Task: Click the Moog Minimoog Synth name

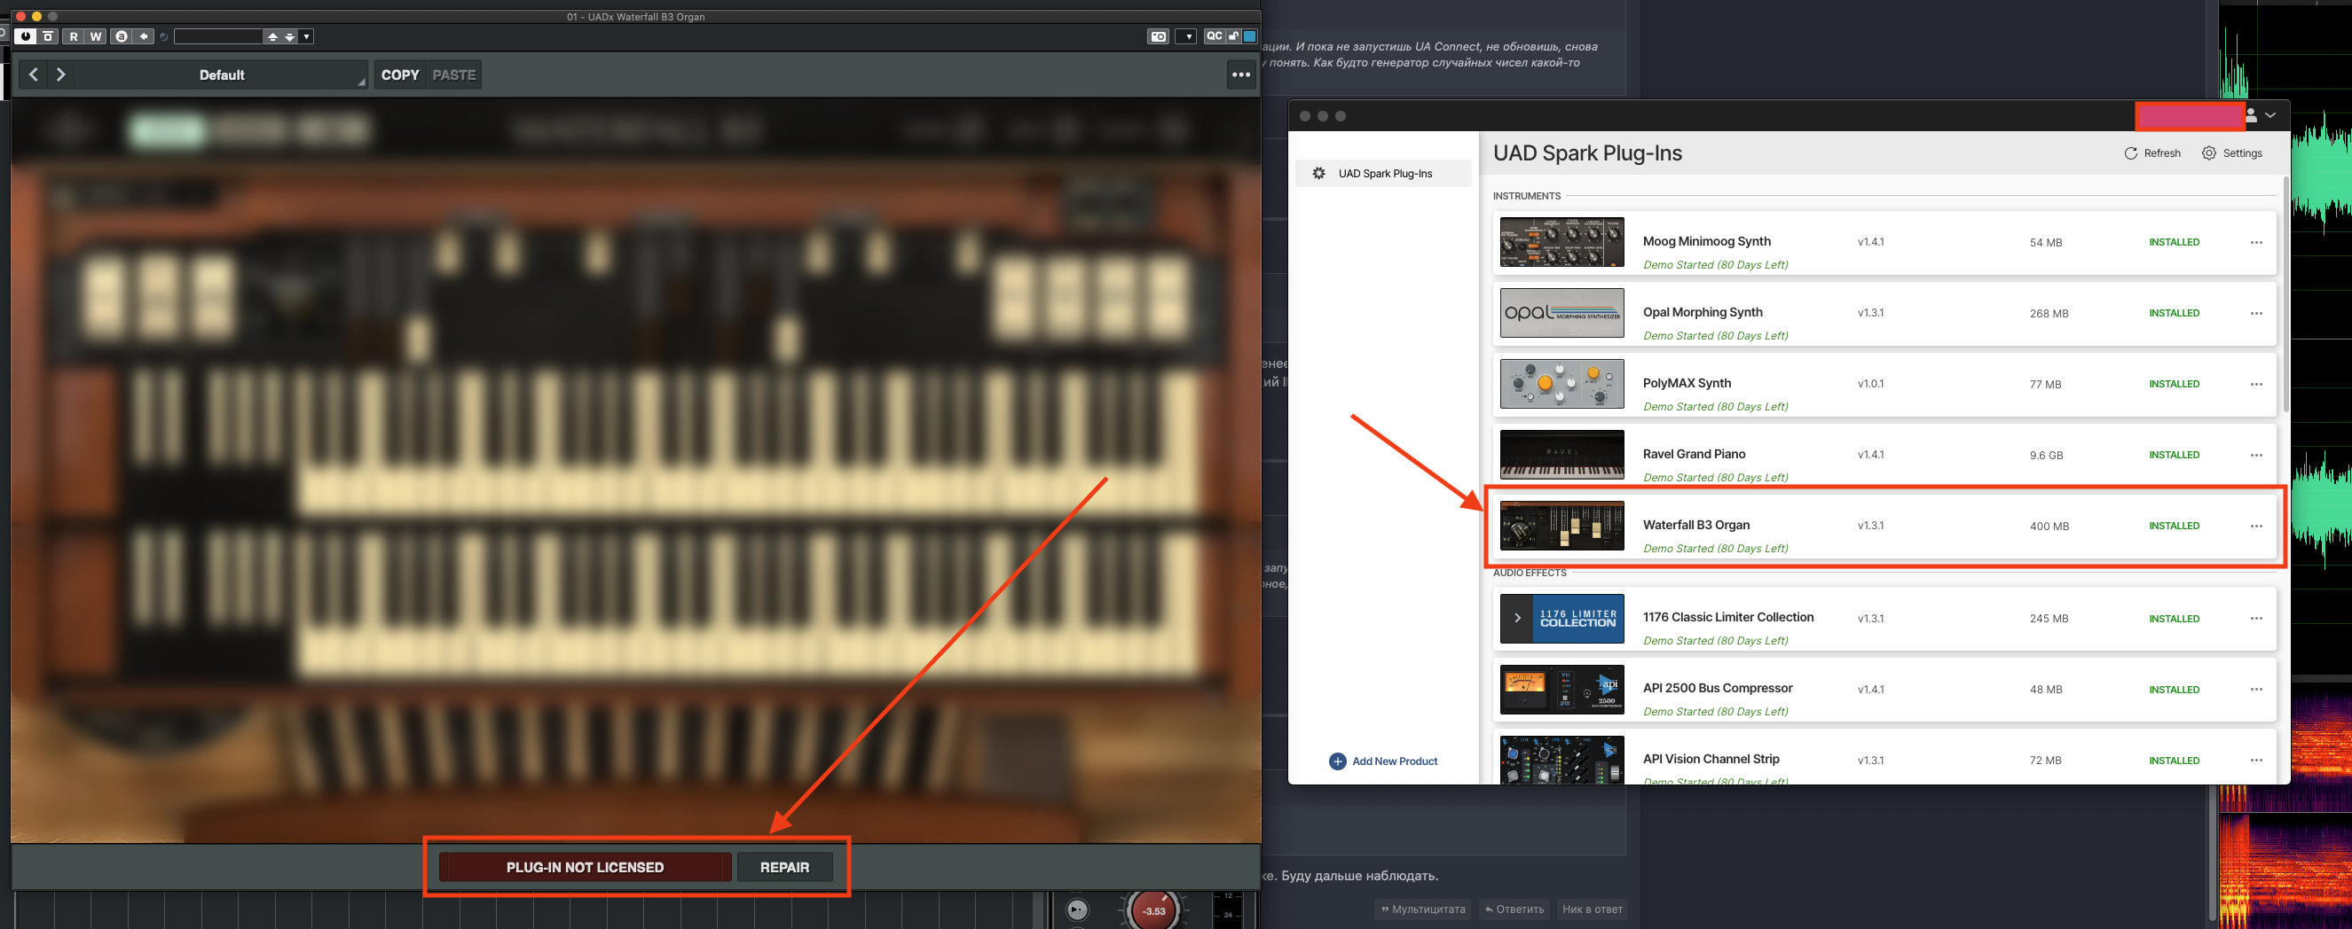Action: click(x=1706, y=241)
